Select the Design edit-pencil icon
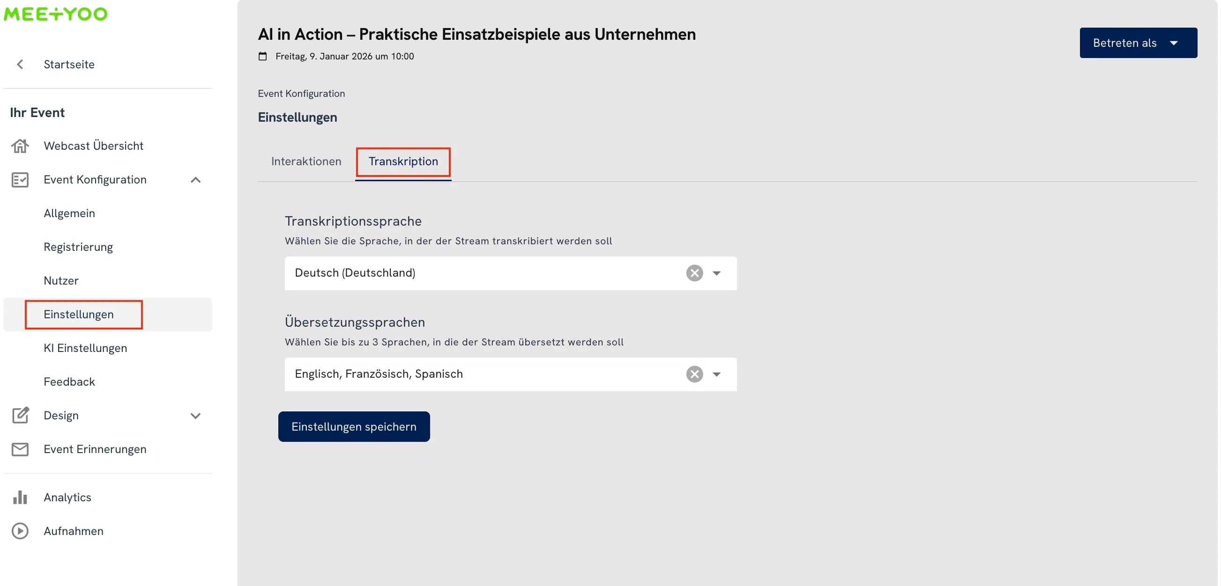 (x=19, y=415)
